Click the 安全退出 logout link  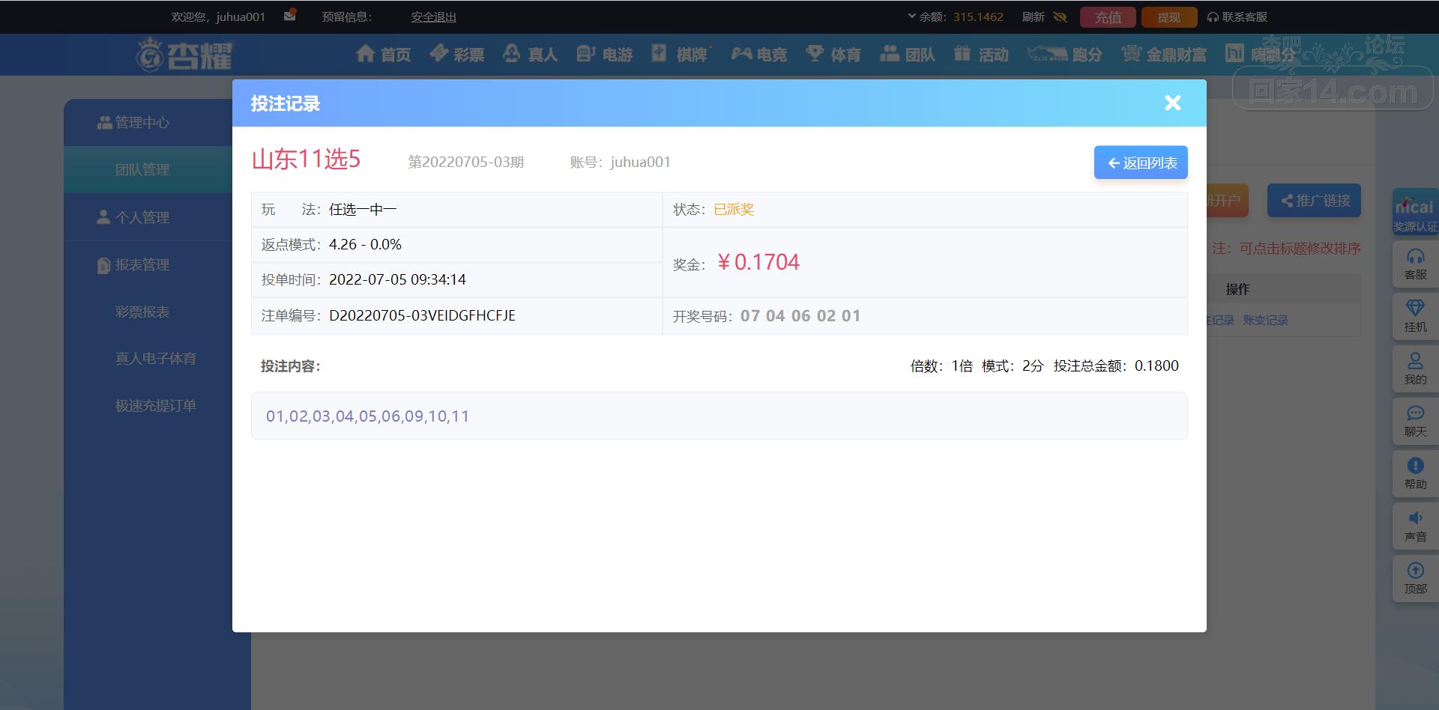click(433, 16)
